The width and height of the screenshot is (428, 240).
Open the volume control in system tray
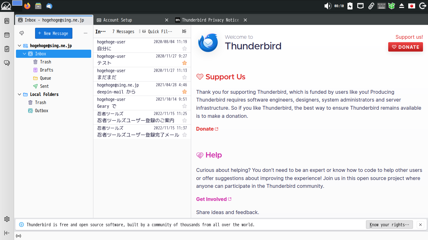tap(328, 6)
